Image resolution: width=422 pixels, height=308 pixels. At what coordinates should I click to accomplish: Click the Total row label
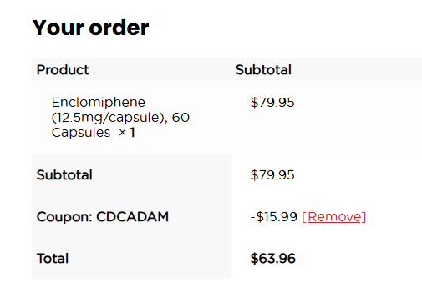point(53,259)
